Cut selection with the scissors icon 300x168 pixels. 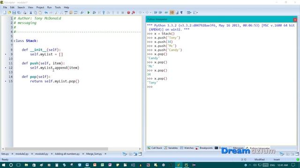click(x=30, y=13)
